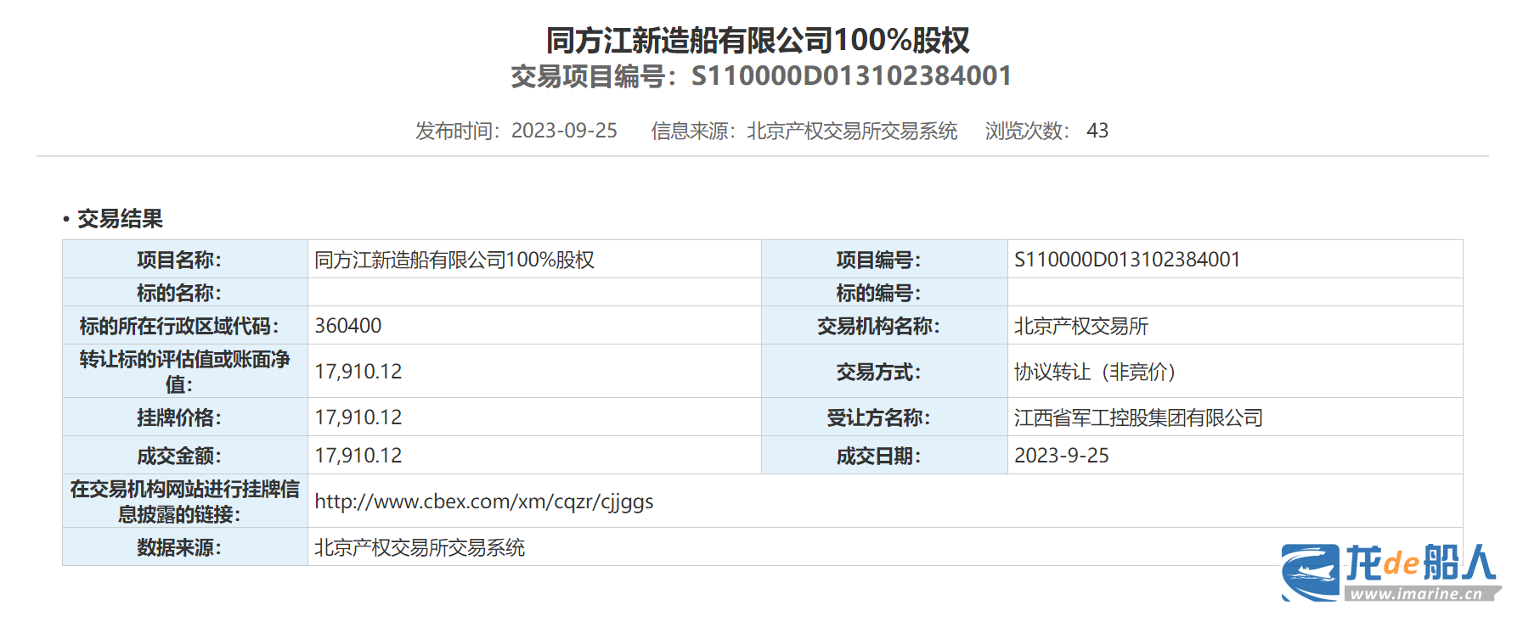Select the 交易项目编号 subtitle under the title
This screenshot has height=622, width=1523.
pyautogui.click(x=761, y=76)
